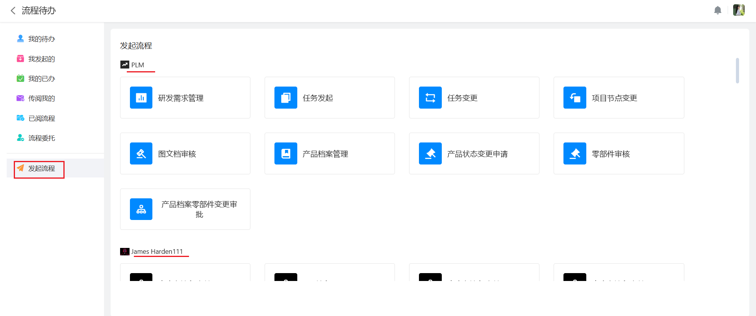Open 流程委托 in the sidebar
Image resolution: width=756 pixels, height=316 pixels.
click(x=41, y=138)
